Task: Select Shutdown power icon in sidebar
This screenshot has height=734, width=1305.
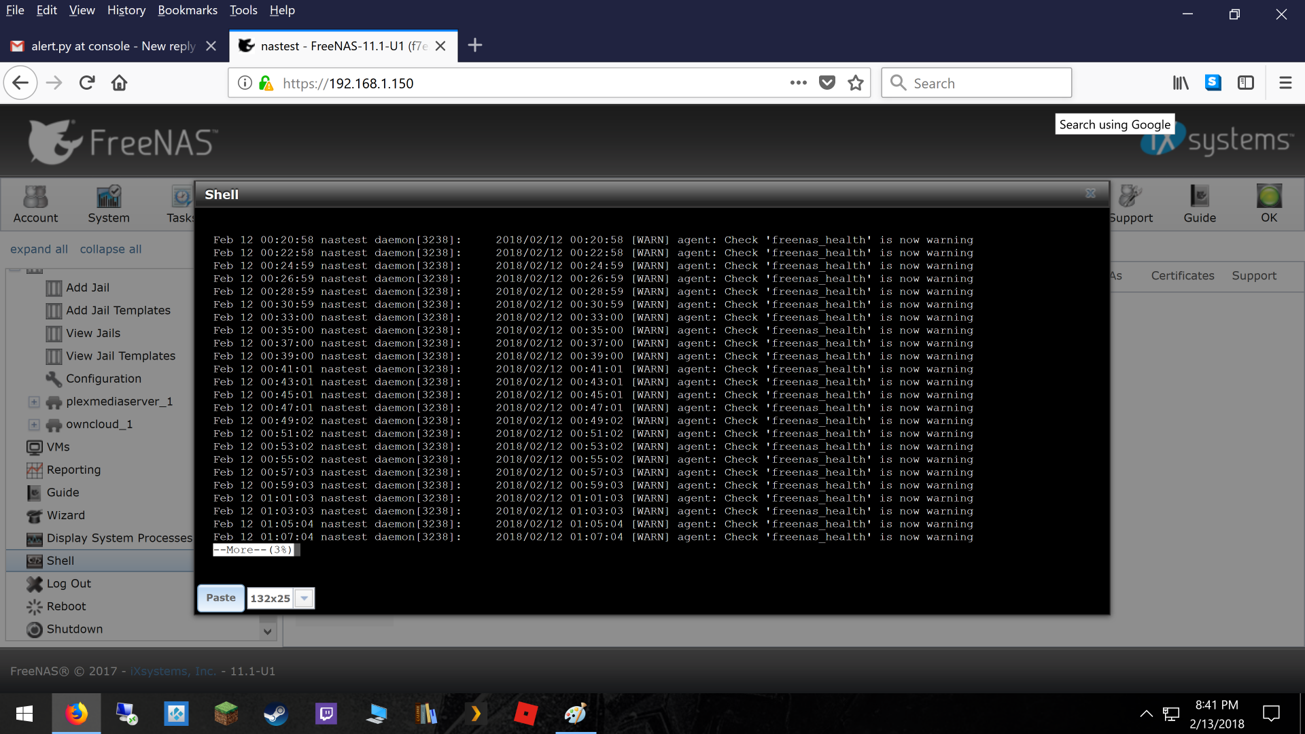Action: (34, 629)
